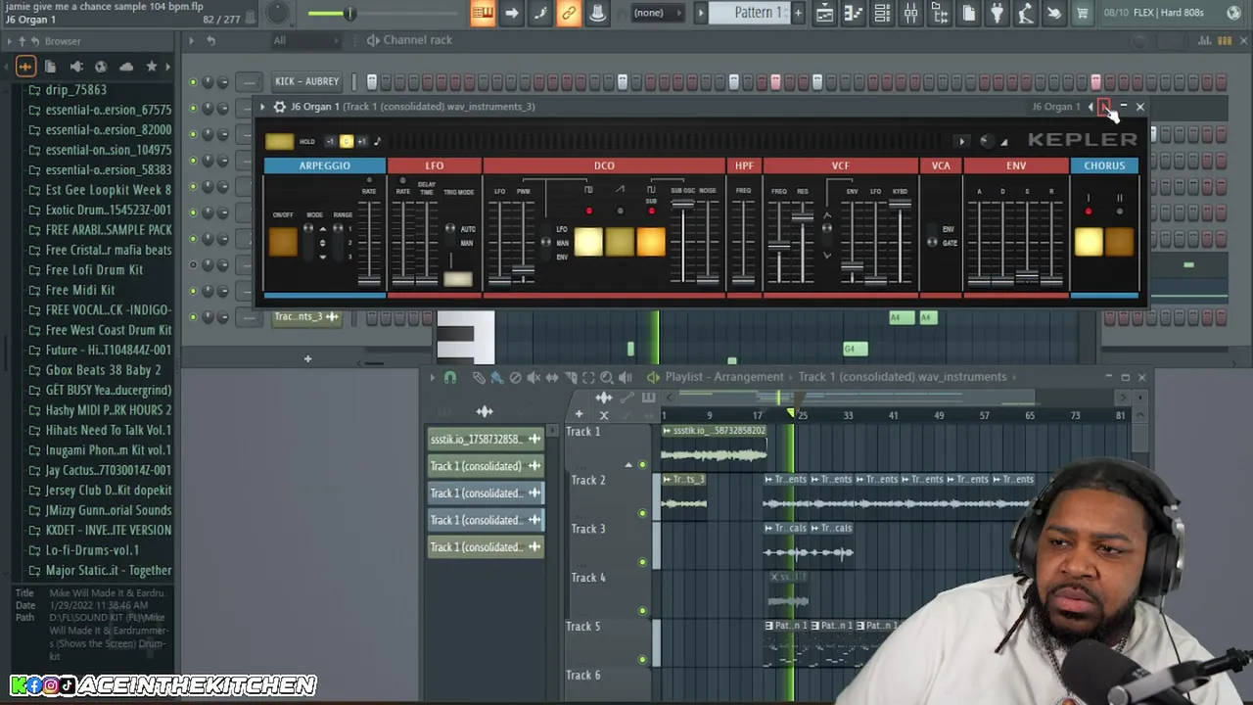Expand J6 Organ plugin options arrow
The image size is (1253, 705).
pyautogui.click(x=262, y=107)
